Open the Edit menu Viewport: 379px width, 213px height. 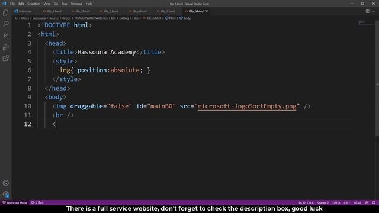click(21, 4)
